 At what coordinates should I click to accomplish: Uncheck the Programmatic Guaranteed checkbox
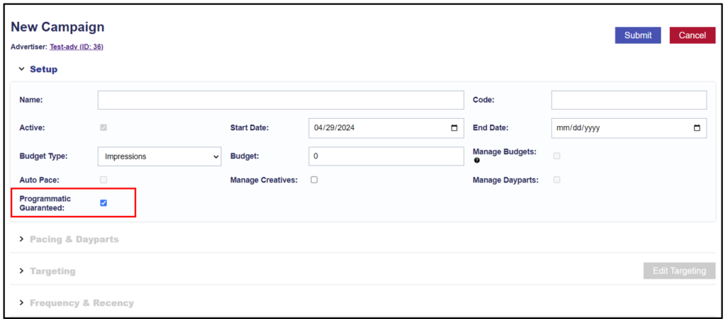[x=103, y=203]
